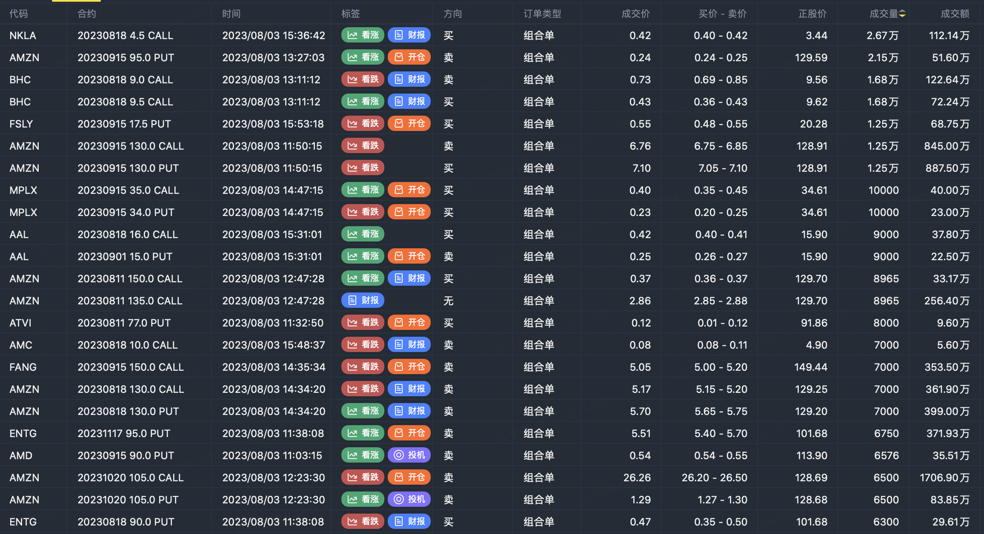Screen dimensions: 984x534
Task: Select the AMC ticker cell
Action: [21, 345]
